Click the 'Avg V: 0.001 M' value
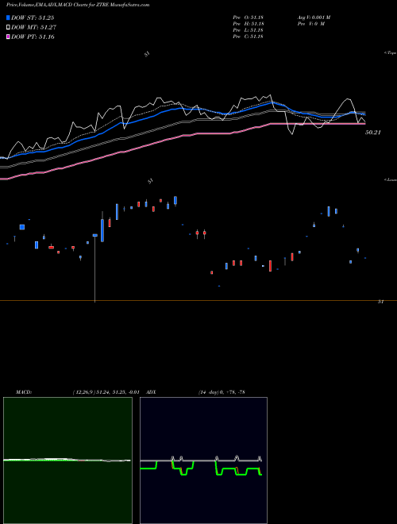Screen dimensions: 397x524 (314, 17)
